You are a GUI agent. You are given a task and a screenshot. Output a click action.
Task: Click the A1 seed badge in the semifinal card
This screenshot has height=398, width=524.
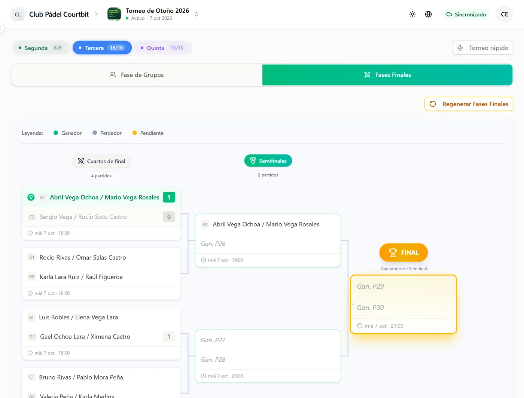[x=205, y=224]
